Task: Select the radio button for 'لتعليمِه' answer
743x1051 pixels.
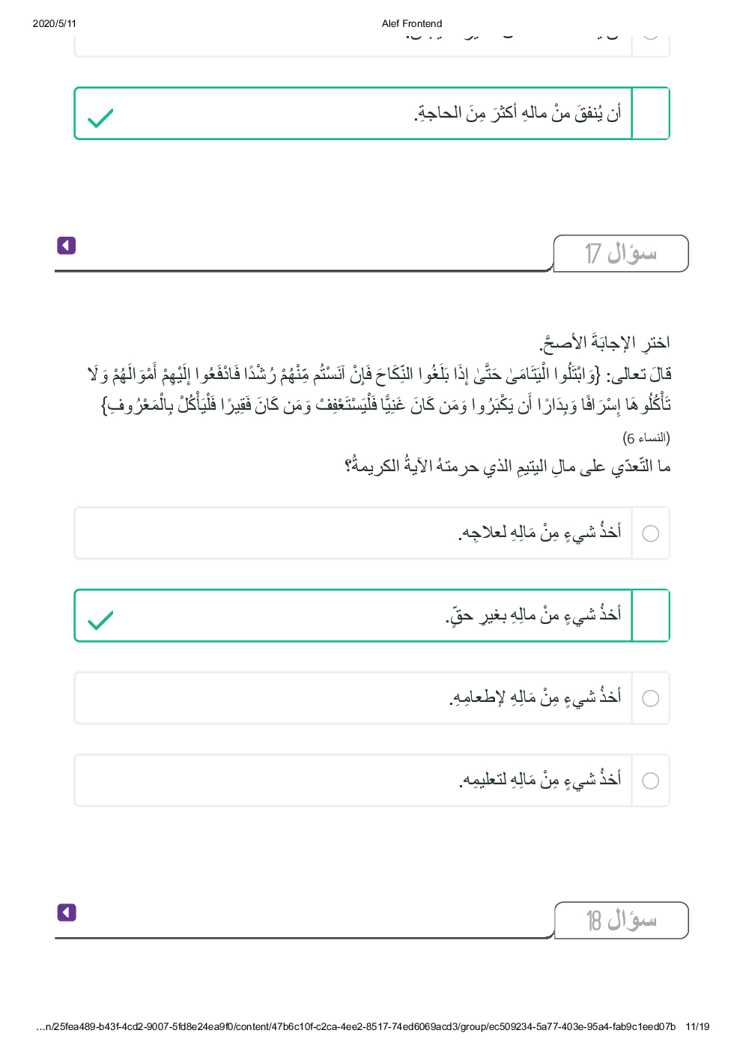Action: tap(651, 781)
